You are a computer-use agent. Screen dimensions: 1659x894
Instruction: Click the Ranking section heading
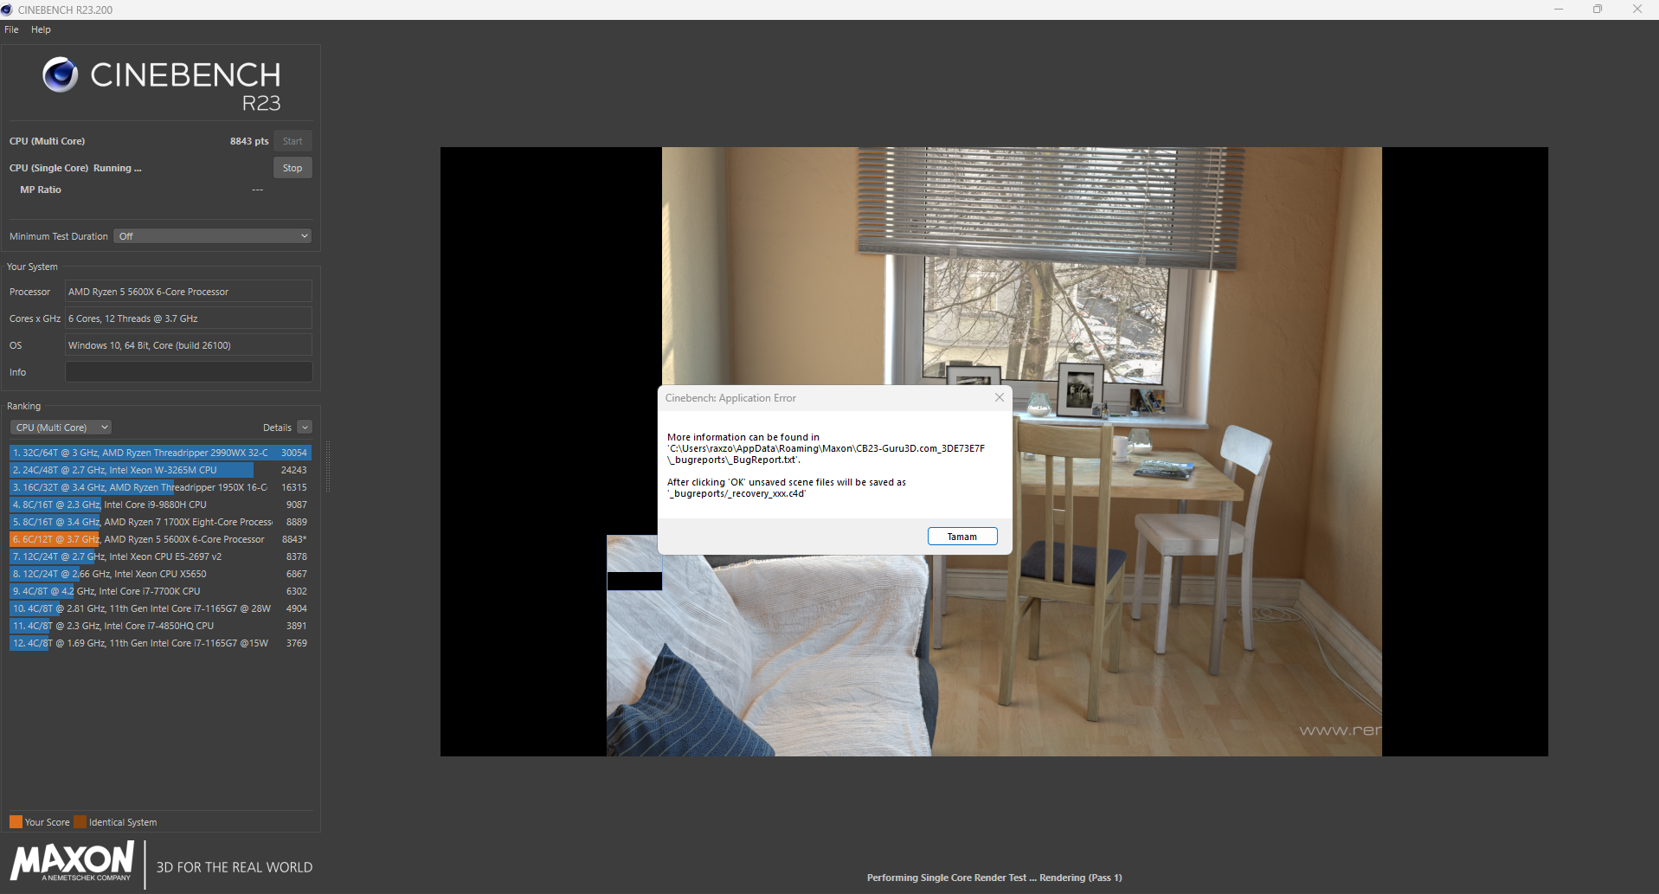[23, 406]
